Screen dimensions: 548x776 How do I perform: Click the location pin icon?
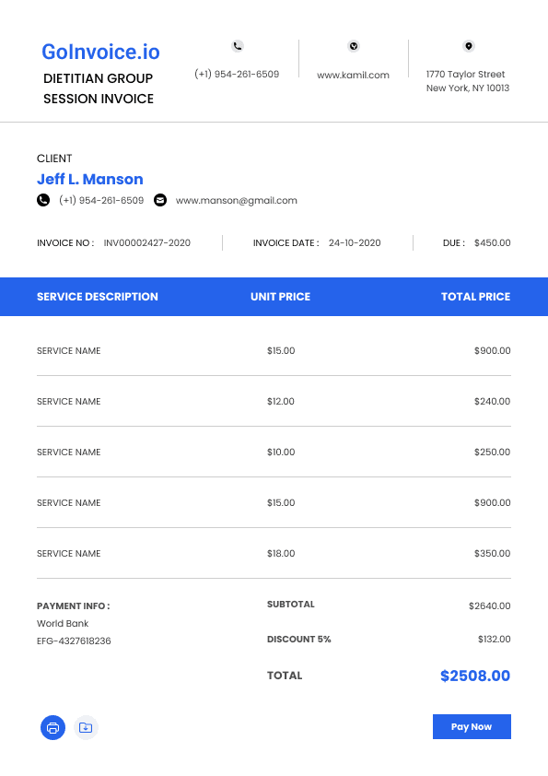pyautogui.click(x=469, y=46)
